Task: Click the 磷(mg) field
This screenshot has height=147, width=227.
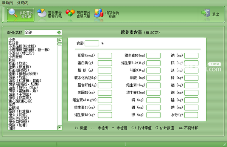Action: click(154, 108)
